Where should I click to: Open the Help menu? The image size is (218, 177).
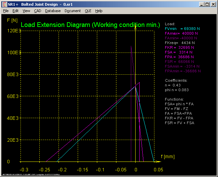click(99, 11)
